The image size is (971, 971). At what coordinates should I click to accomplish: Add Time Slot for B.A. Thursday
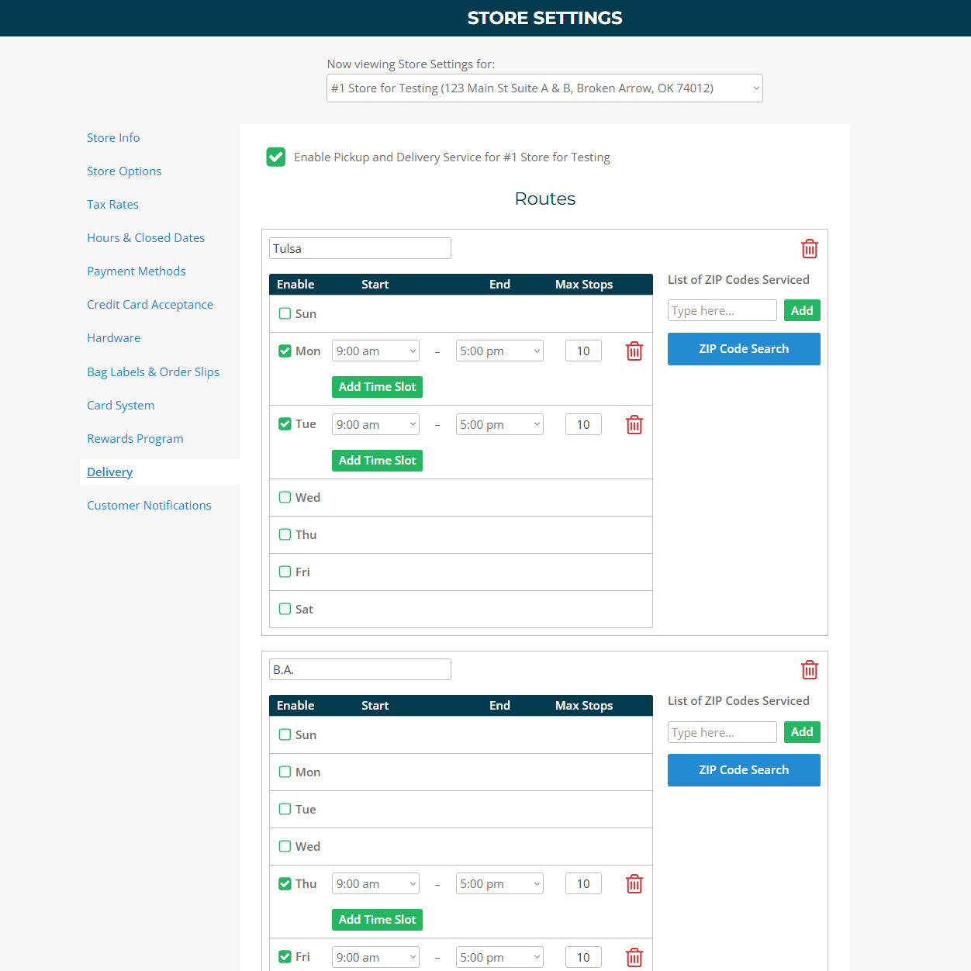(377, 920)
